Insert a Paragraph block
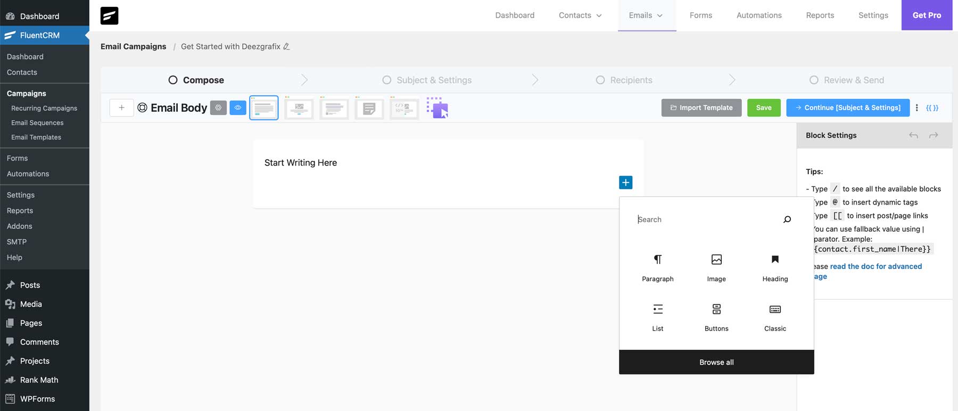The image size is (958, 411). (657, 267)
